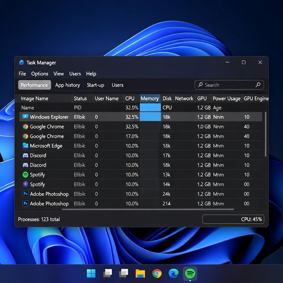283x283 pixels.
Task: Click the horizontal scrollbar below the process list
Action: pyautogui.click(x=147, y=209)
